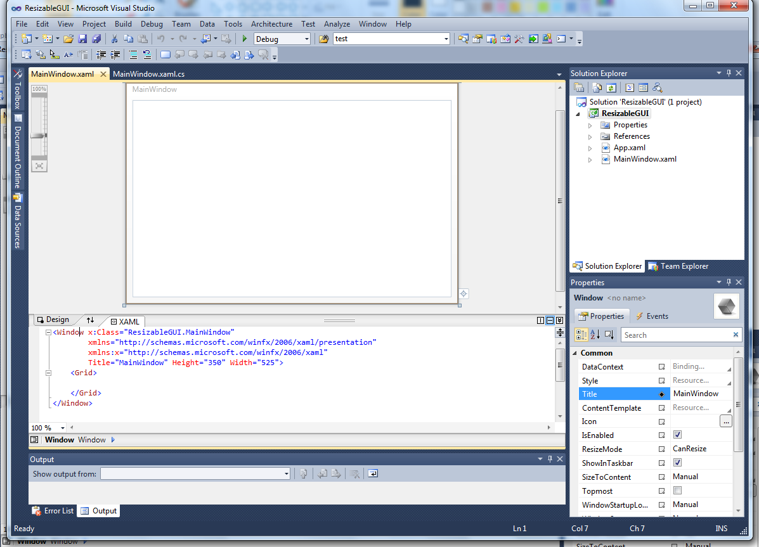Click the decrease line indent icon
The height and width of the screenshot is (547, 759).
[x=101, y=55]
